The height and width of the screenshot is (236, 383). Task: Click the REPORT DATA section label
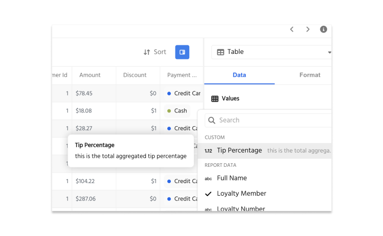coord(221,165)
